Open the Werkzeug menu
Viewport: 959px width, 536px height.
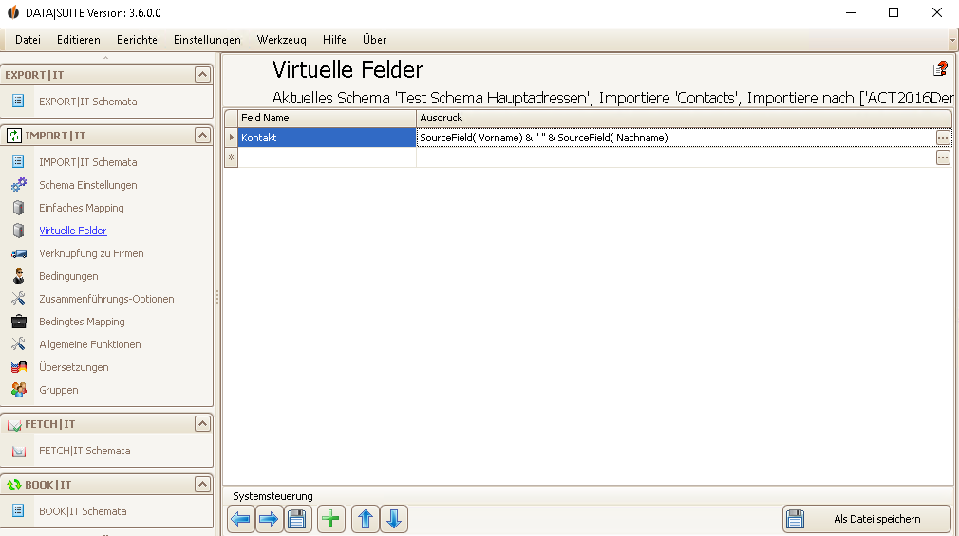tap(281, 40)
